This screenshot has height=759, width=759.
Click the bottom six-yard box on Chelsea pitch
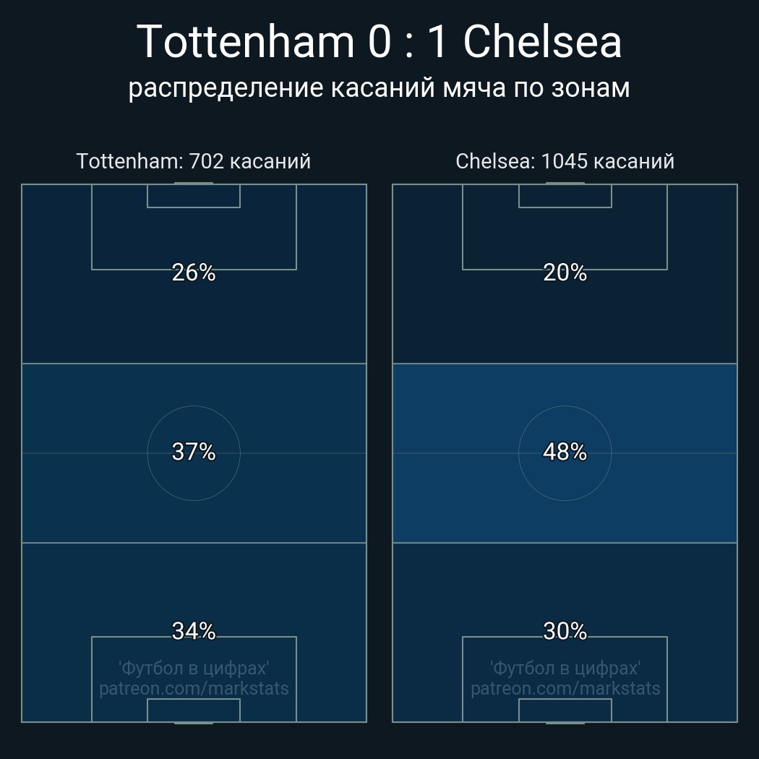(x=565, y=711)
